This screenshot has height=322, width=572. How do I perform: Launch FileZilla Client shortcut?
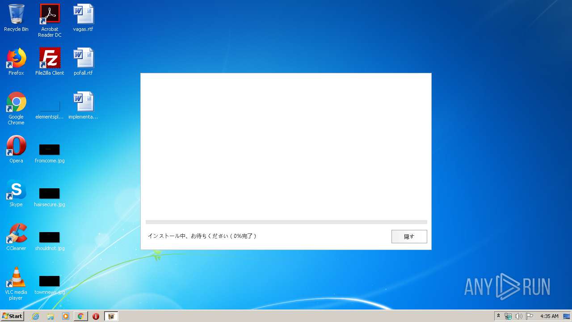click(x=50, y=62)
